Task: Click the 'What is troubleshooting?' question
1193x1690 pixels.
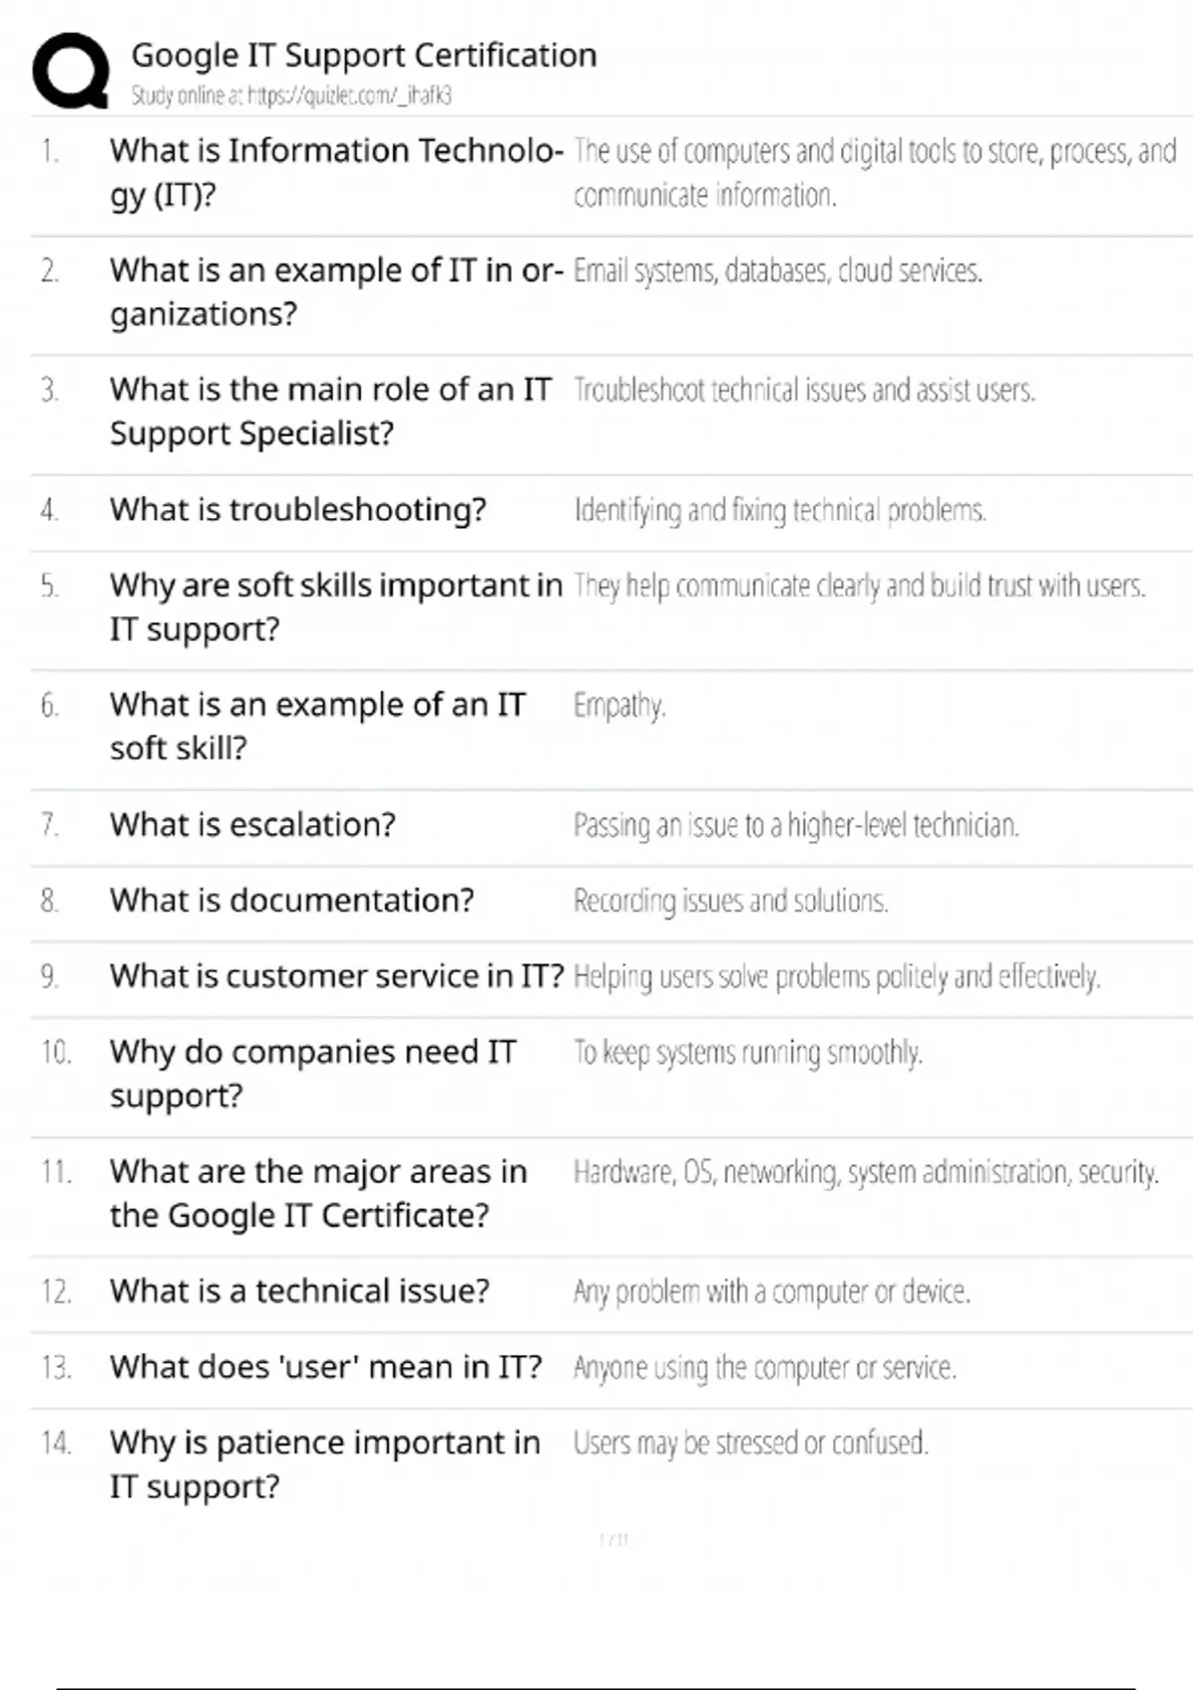Action: pos(298,509)
